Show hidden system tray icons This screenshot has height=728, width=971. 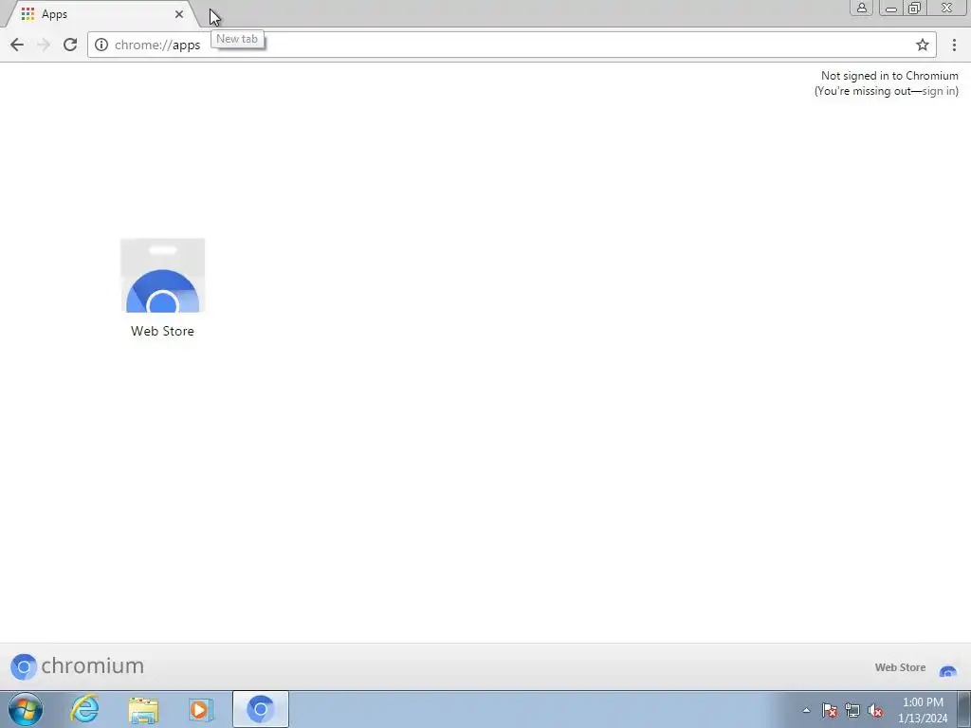(x=806, y=710)
